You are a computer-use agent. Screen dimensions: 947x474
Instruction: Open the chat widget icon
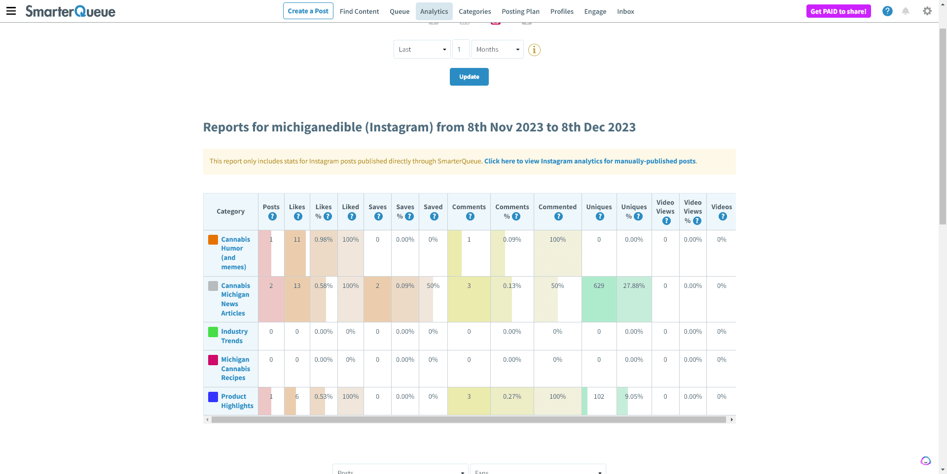pyautogui.click(x=925, y=461)
